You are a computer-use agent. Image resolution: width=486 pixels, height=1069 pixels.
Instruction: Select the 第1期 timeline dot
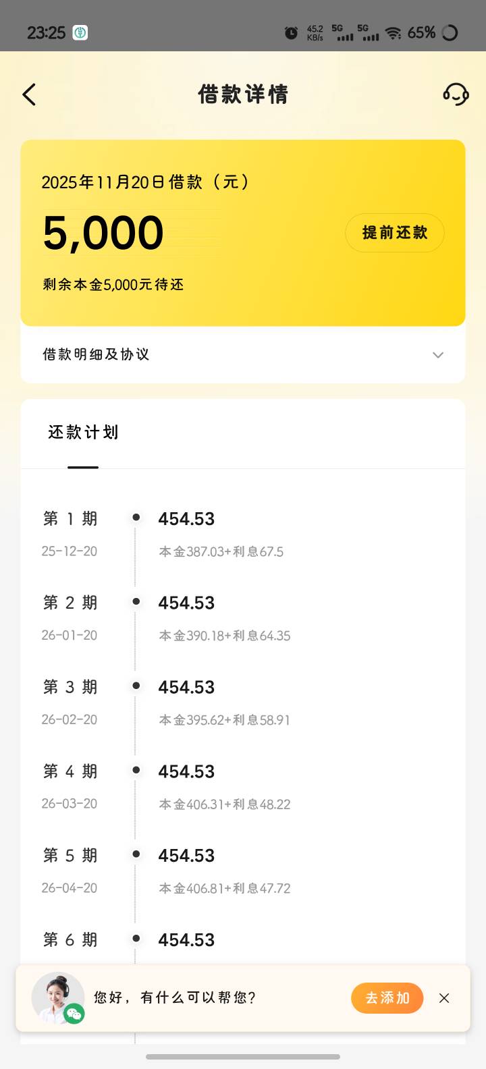(136, 518)
